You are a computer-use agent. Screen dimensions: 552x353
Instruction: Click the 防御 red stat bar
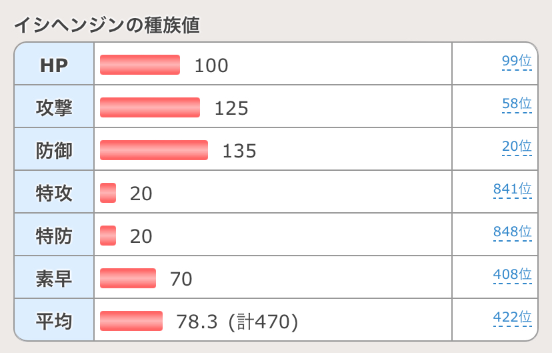click(x=154, y=150)
